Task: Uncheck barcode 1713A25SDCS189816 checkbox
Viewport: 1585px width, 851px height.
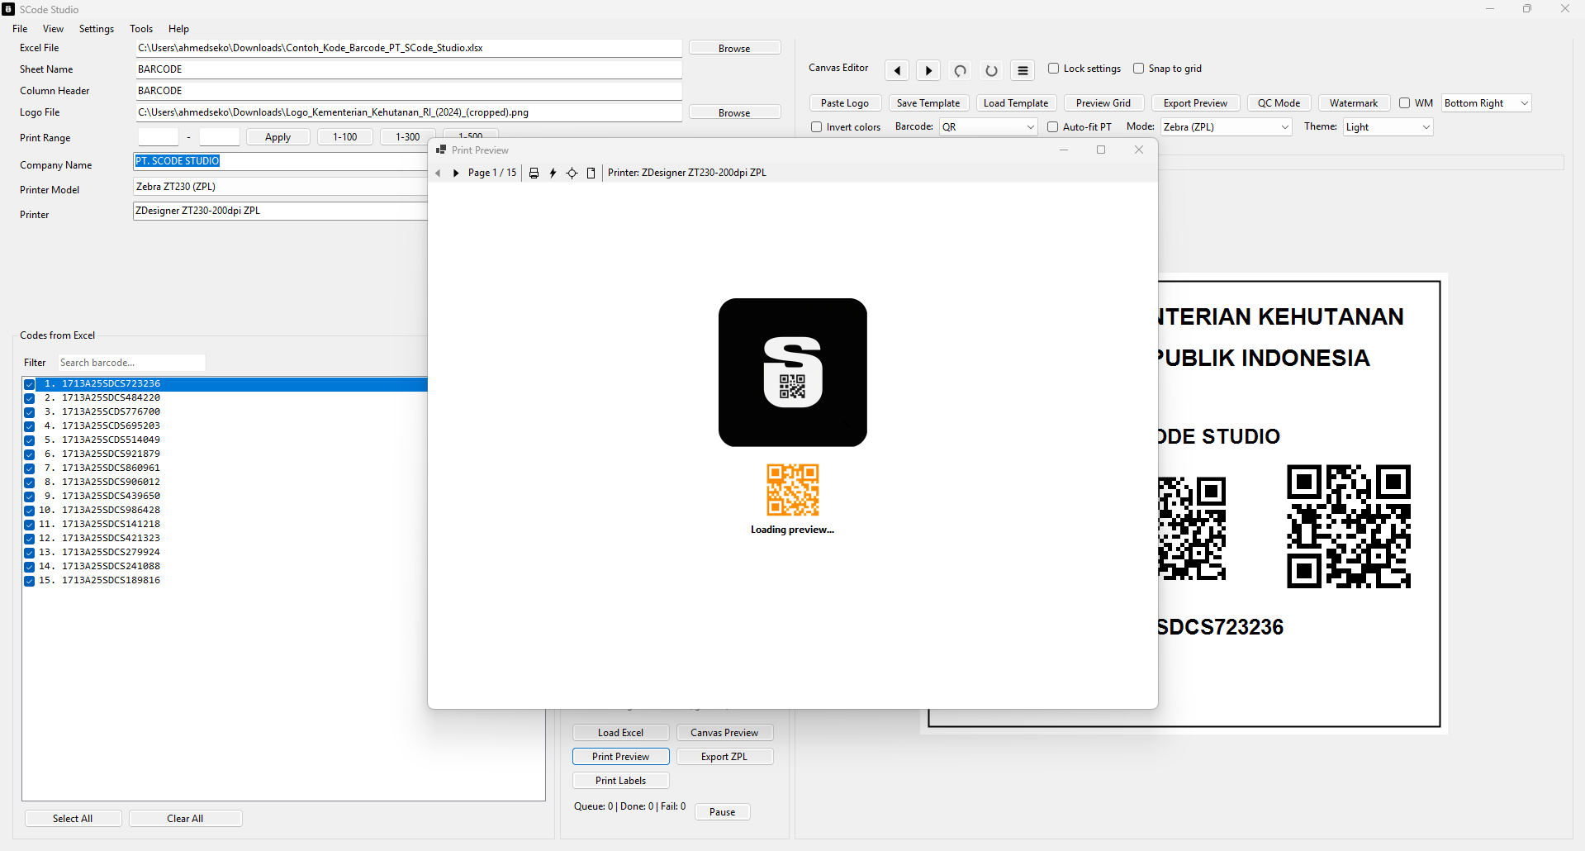Action: click(29, 581)
